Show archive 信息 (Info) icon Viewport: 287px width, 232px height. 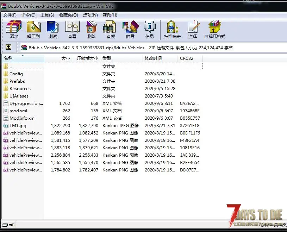point(150,30)
